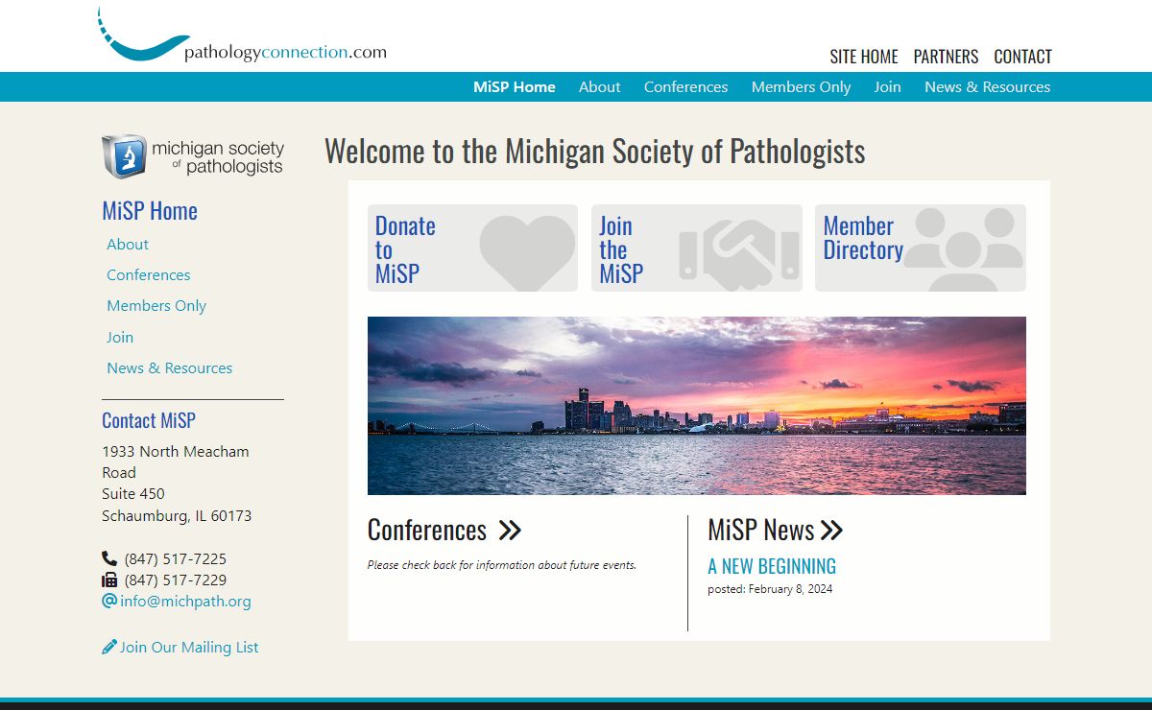This screenshot has width=1152, height=710.
Task: Open the Conferences section heading
Action: pos(427,530)
